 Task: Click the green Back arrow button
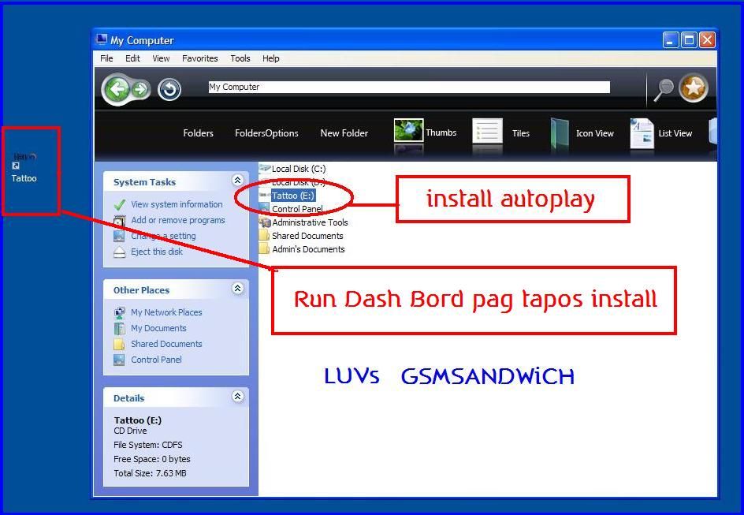click(x=117, y=89)
